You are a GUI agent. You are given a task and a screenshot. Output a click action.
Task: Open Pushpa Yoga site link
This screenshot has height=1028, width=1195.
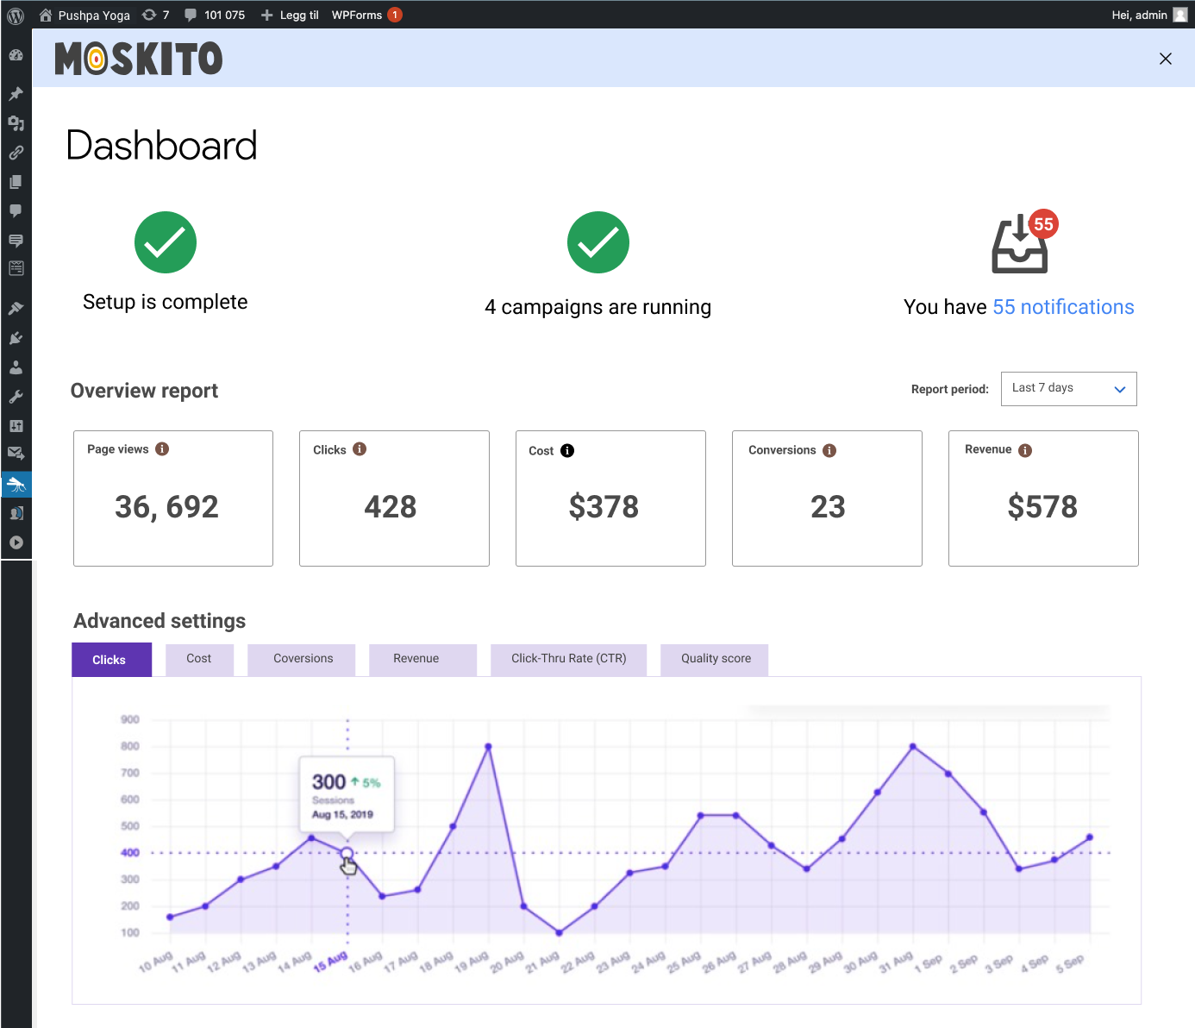(x=84, y=15)
